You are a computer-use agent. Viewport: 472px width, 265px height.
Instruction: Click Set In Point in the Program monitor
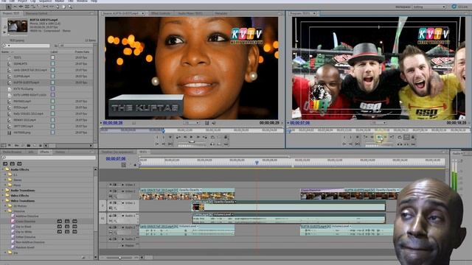(344, 137)
